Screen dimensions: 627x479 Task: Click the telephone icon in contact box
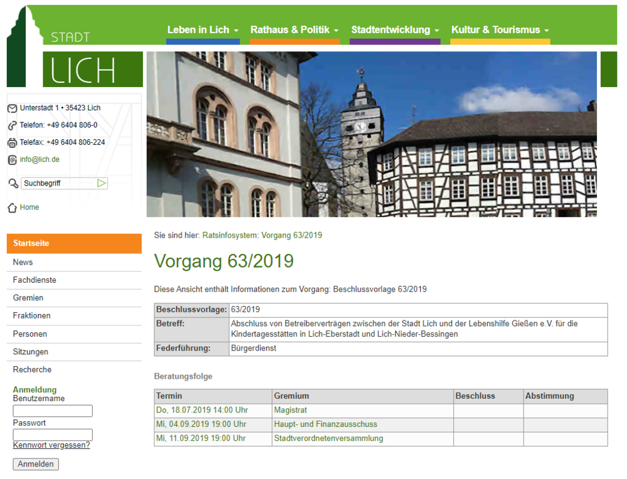pos(12,125)
